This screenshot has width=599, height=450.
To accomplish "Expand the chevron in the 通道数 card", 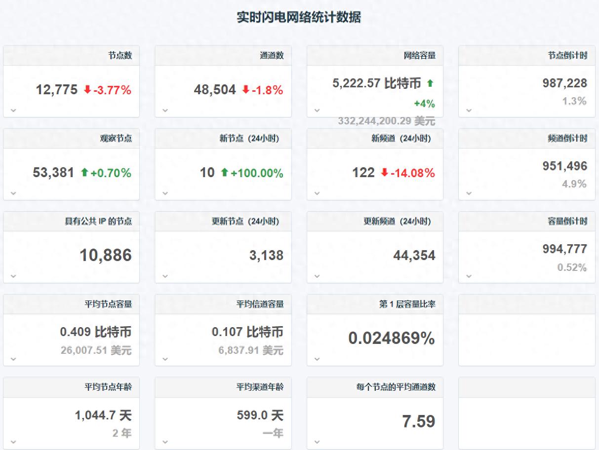I will tap(165, 110).
